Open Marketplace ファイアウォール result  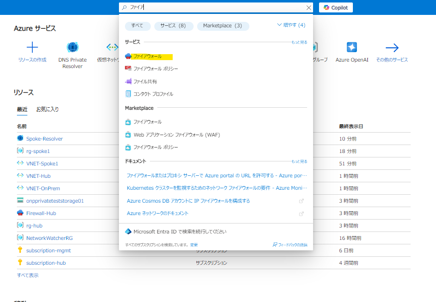coord(143,122)
